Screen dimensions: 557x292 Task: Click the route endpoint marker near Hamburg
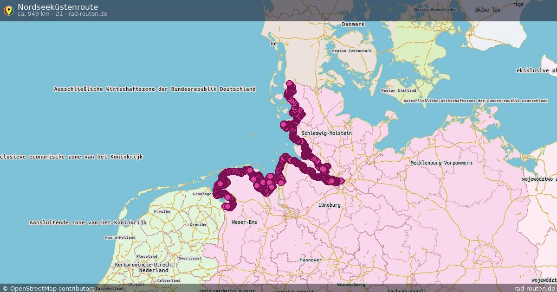pyautogui.click(x=342, y=180)
